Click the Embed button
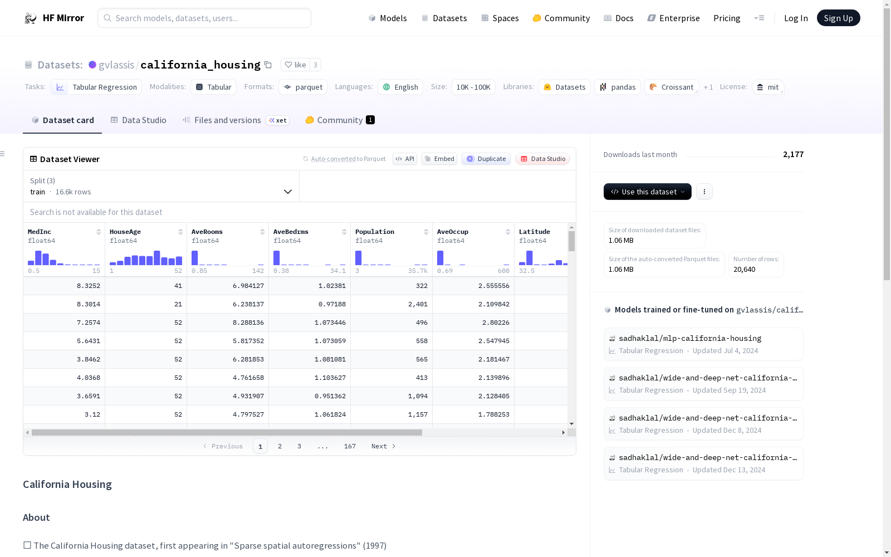891x557 pixels. click(439, 159)
